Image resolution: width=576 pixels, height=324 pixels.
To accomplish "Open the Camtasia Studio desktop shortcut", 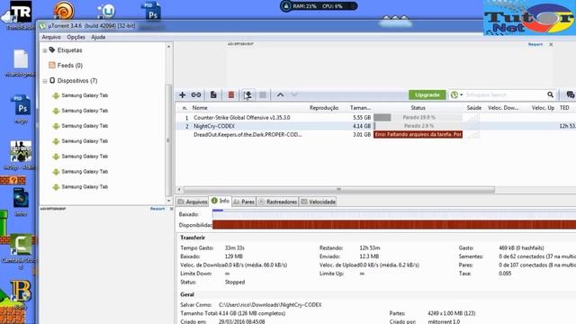I will 20,251.
